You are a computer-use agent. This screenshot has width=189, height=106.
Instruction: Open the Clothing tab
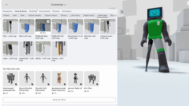point(33,11)
